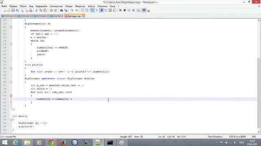Toggle word wrap in the toolbar
The height and width of the screenshot is (146, 261).
[x=93, y=11]
